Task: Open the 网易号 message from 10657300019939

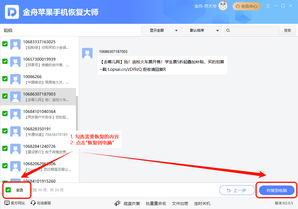Action: [x=38, y=62]
